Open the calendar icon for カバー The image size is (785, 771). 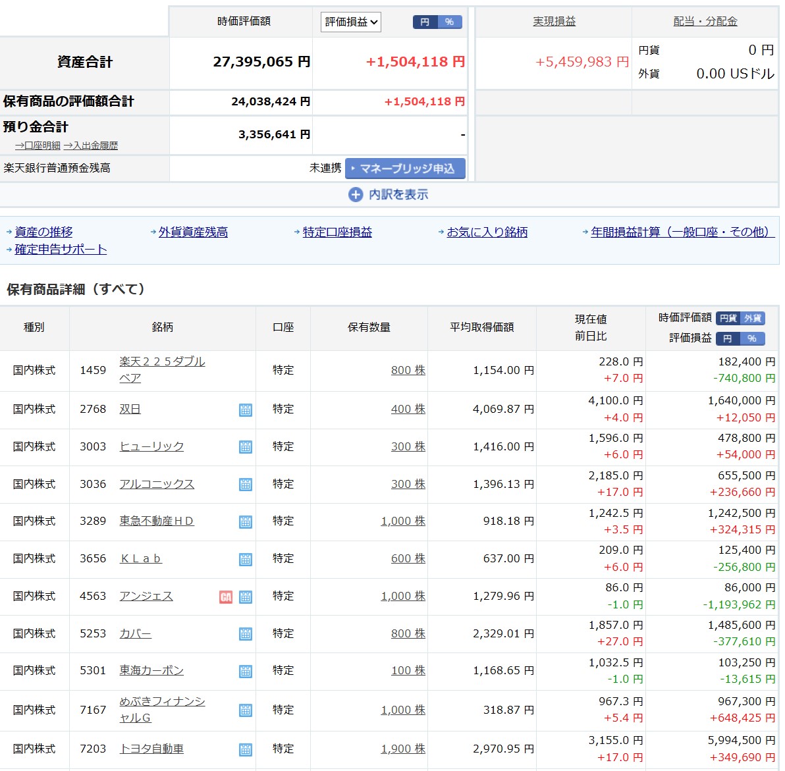point(246,634)
